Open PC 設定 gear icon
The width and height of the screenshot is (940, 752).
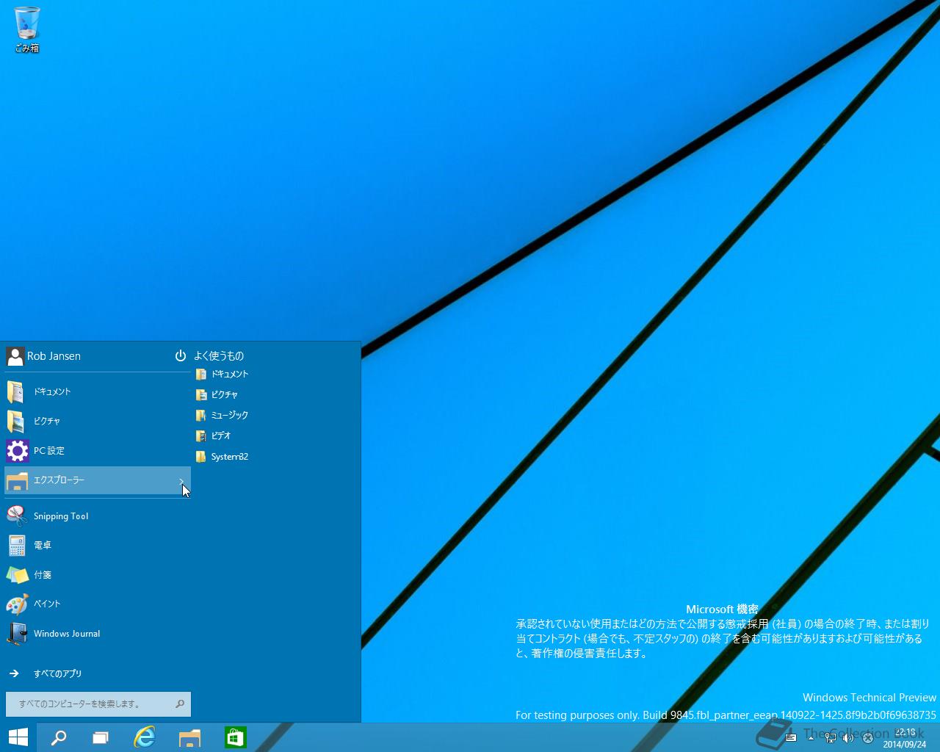point(18,451)
